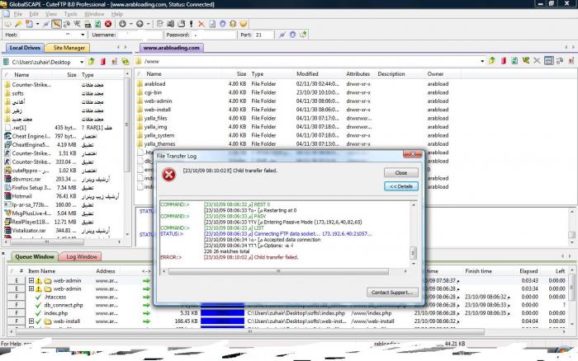Open the Tools menu
This screenshot has height=361, width=578.
pyautogui.click(x=71, y=14)
